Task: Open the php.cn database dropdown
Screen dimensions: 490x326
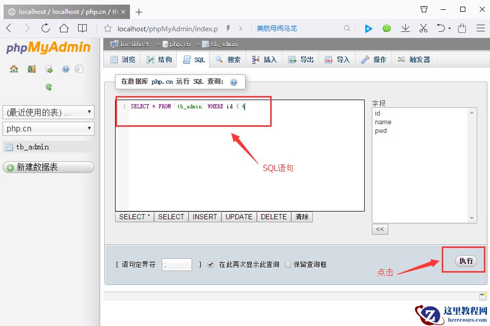Action: pos(48,128)
